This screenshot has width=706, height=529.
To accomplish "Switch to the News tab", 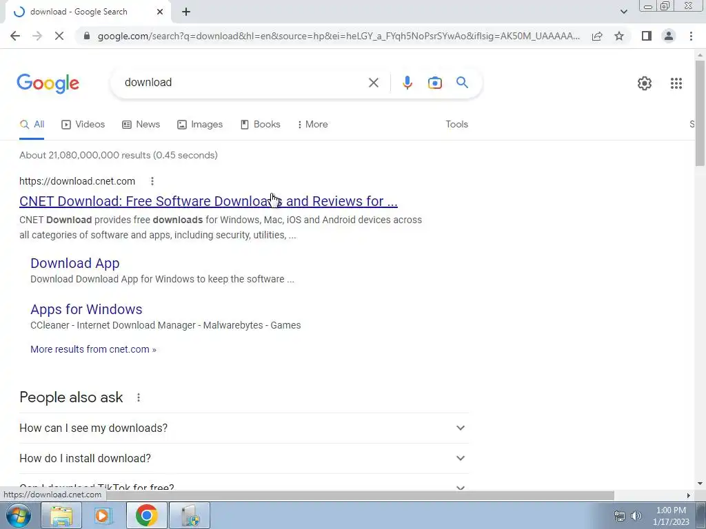I will (x=141, y=125).
